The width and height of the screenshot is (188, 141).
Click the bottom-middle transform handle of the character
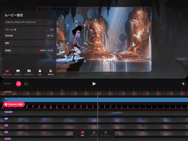pos(76,61)
